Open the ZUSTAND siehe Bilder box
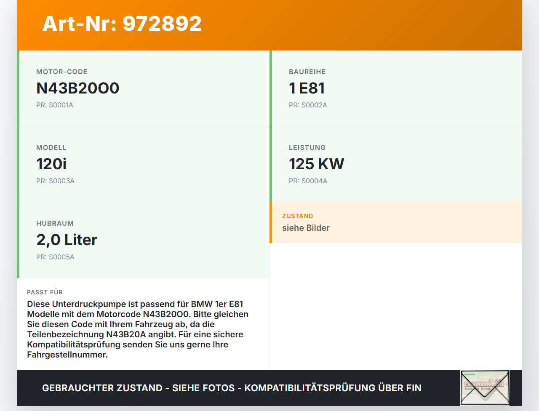This screenshot has height=411, width=539. tap(396, 223)
